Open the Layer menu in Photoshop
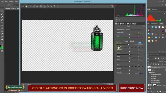This screenshot has height=93, width=166. [x=16, y=2]
